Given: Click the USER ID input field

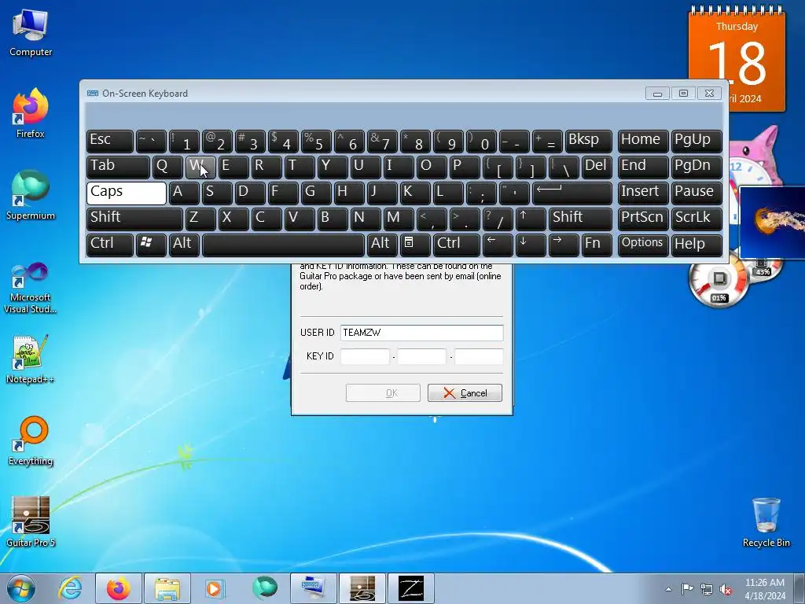Looking at the screenshot, I should pos(421,333).
